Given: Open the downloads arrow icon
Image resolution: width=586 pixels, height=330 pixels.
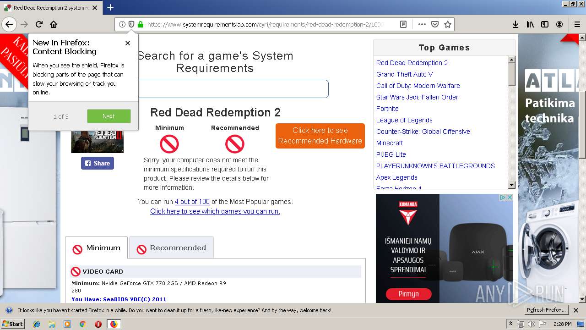Looking at the screenshot, I should pos(515,24).
